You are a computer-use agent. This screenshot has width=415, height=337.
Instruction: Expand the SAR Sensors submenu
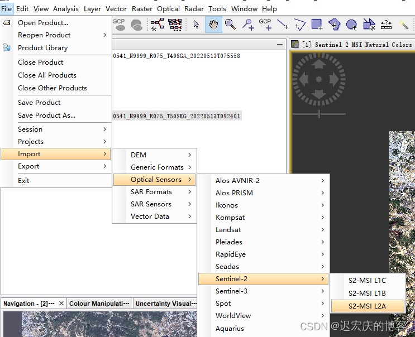pyautogui.click(x=154, y=204)
